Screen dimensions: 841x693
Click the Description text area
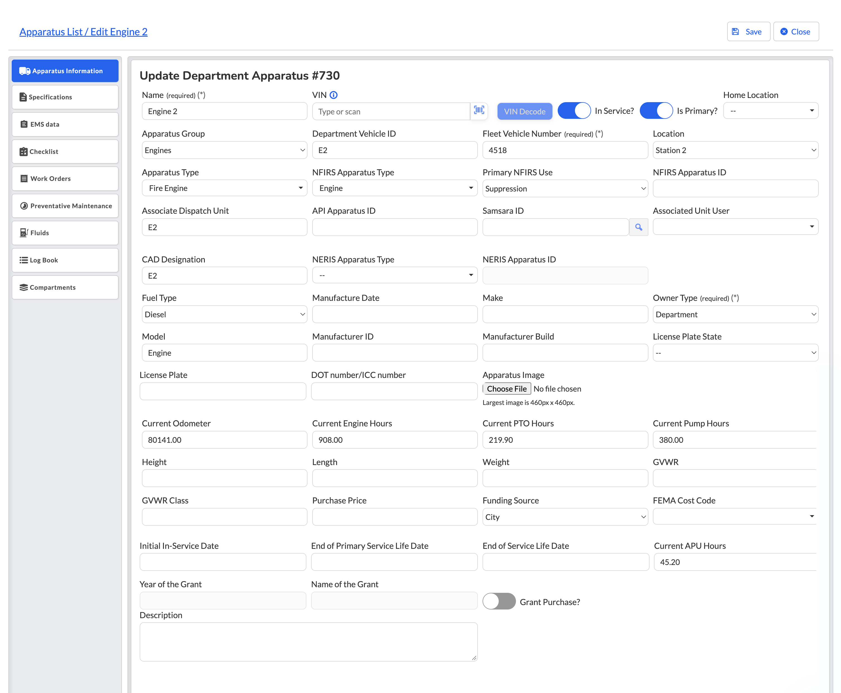coord(309,642)
